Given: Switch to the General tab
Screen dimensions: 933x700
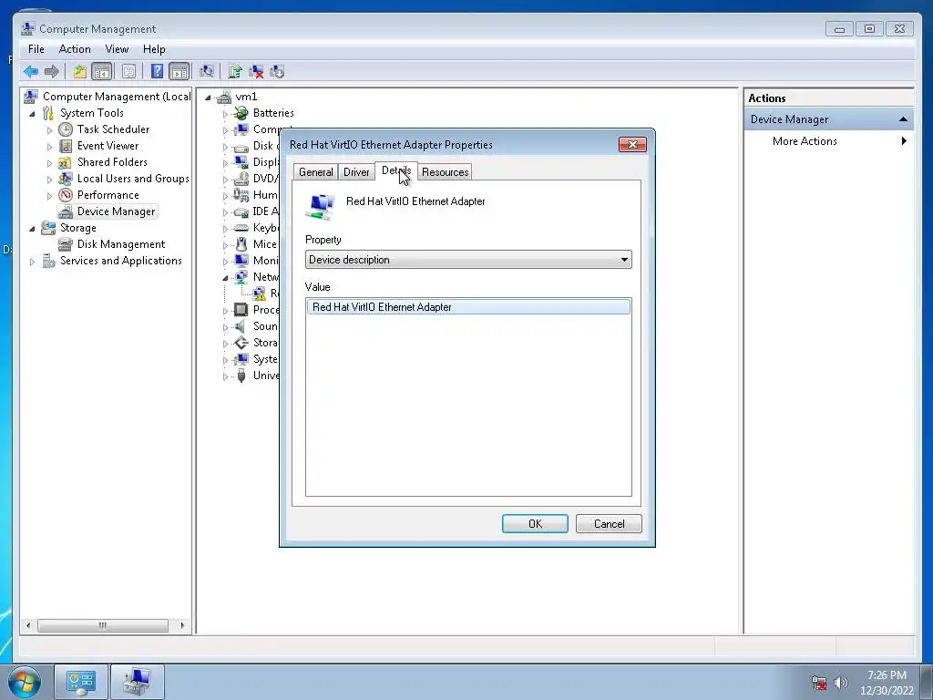Looking at the screenshot, I should [315, 172].
